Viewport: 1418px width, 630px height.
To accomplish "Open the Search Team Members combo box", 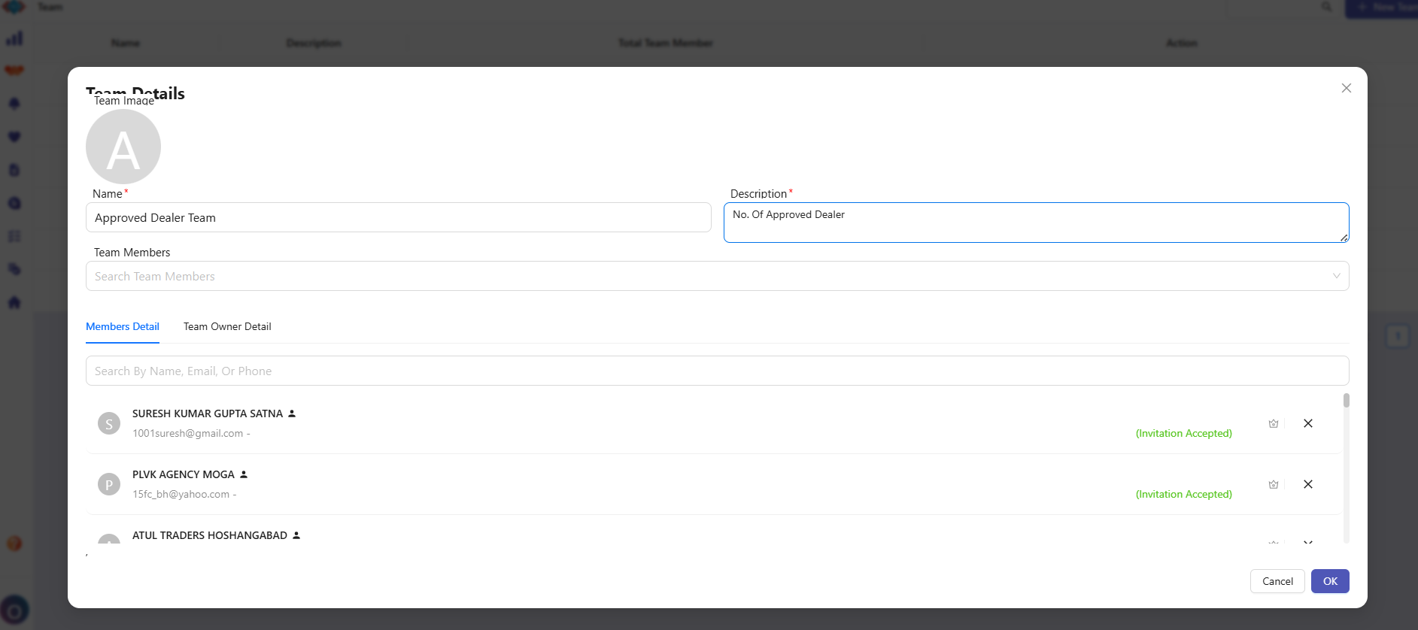I will pos(718,276).
